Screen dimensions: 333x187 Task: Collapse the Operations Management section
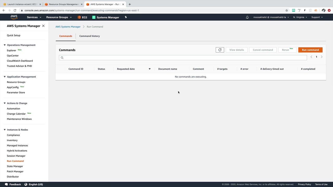coord(4,45)
